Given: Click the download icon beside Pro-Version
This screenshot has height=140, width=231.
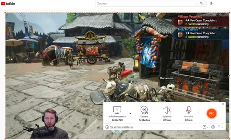Looking at the screenshot, I should [x=107, y=127].
